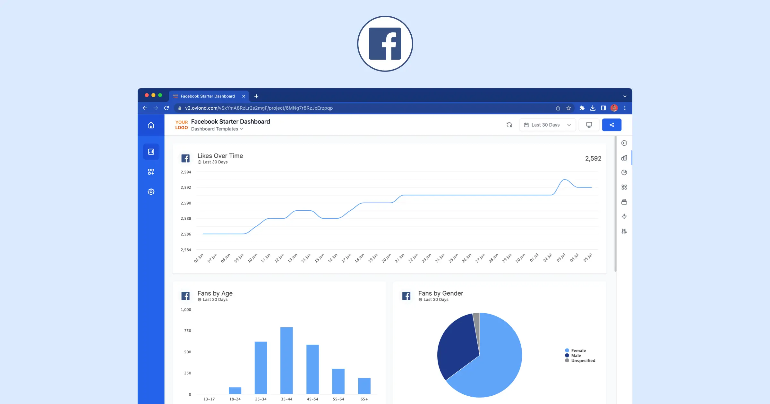The height and width of the screenshot is (404, 770).
Task: Open the browser profile avatar
Action: pyautogui.click(x=614, y=108)
